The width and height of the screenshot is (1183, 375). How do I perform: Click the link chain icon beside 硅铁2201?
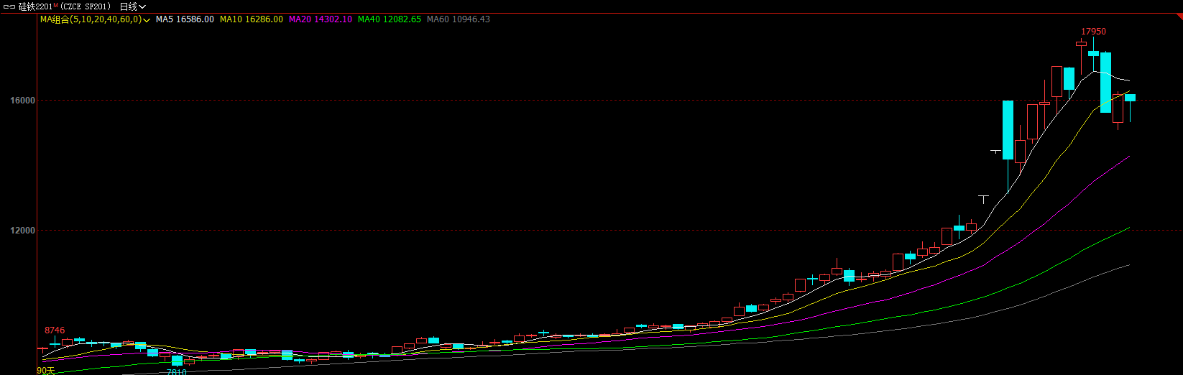point(9,6)
